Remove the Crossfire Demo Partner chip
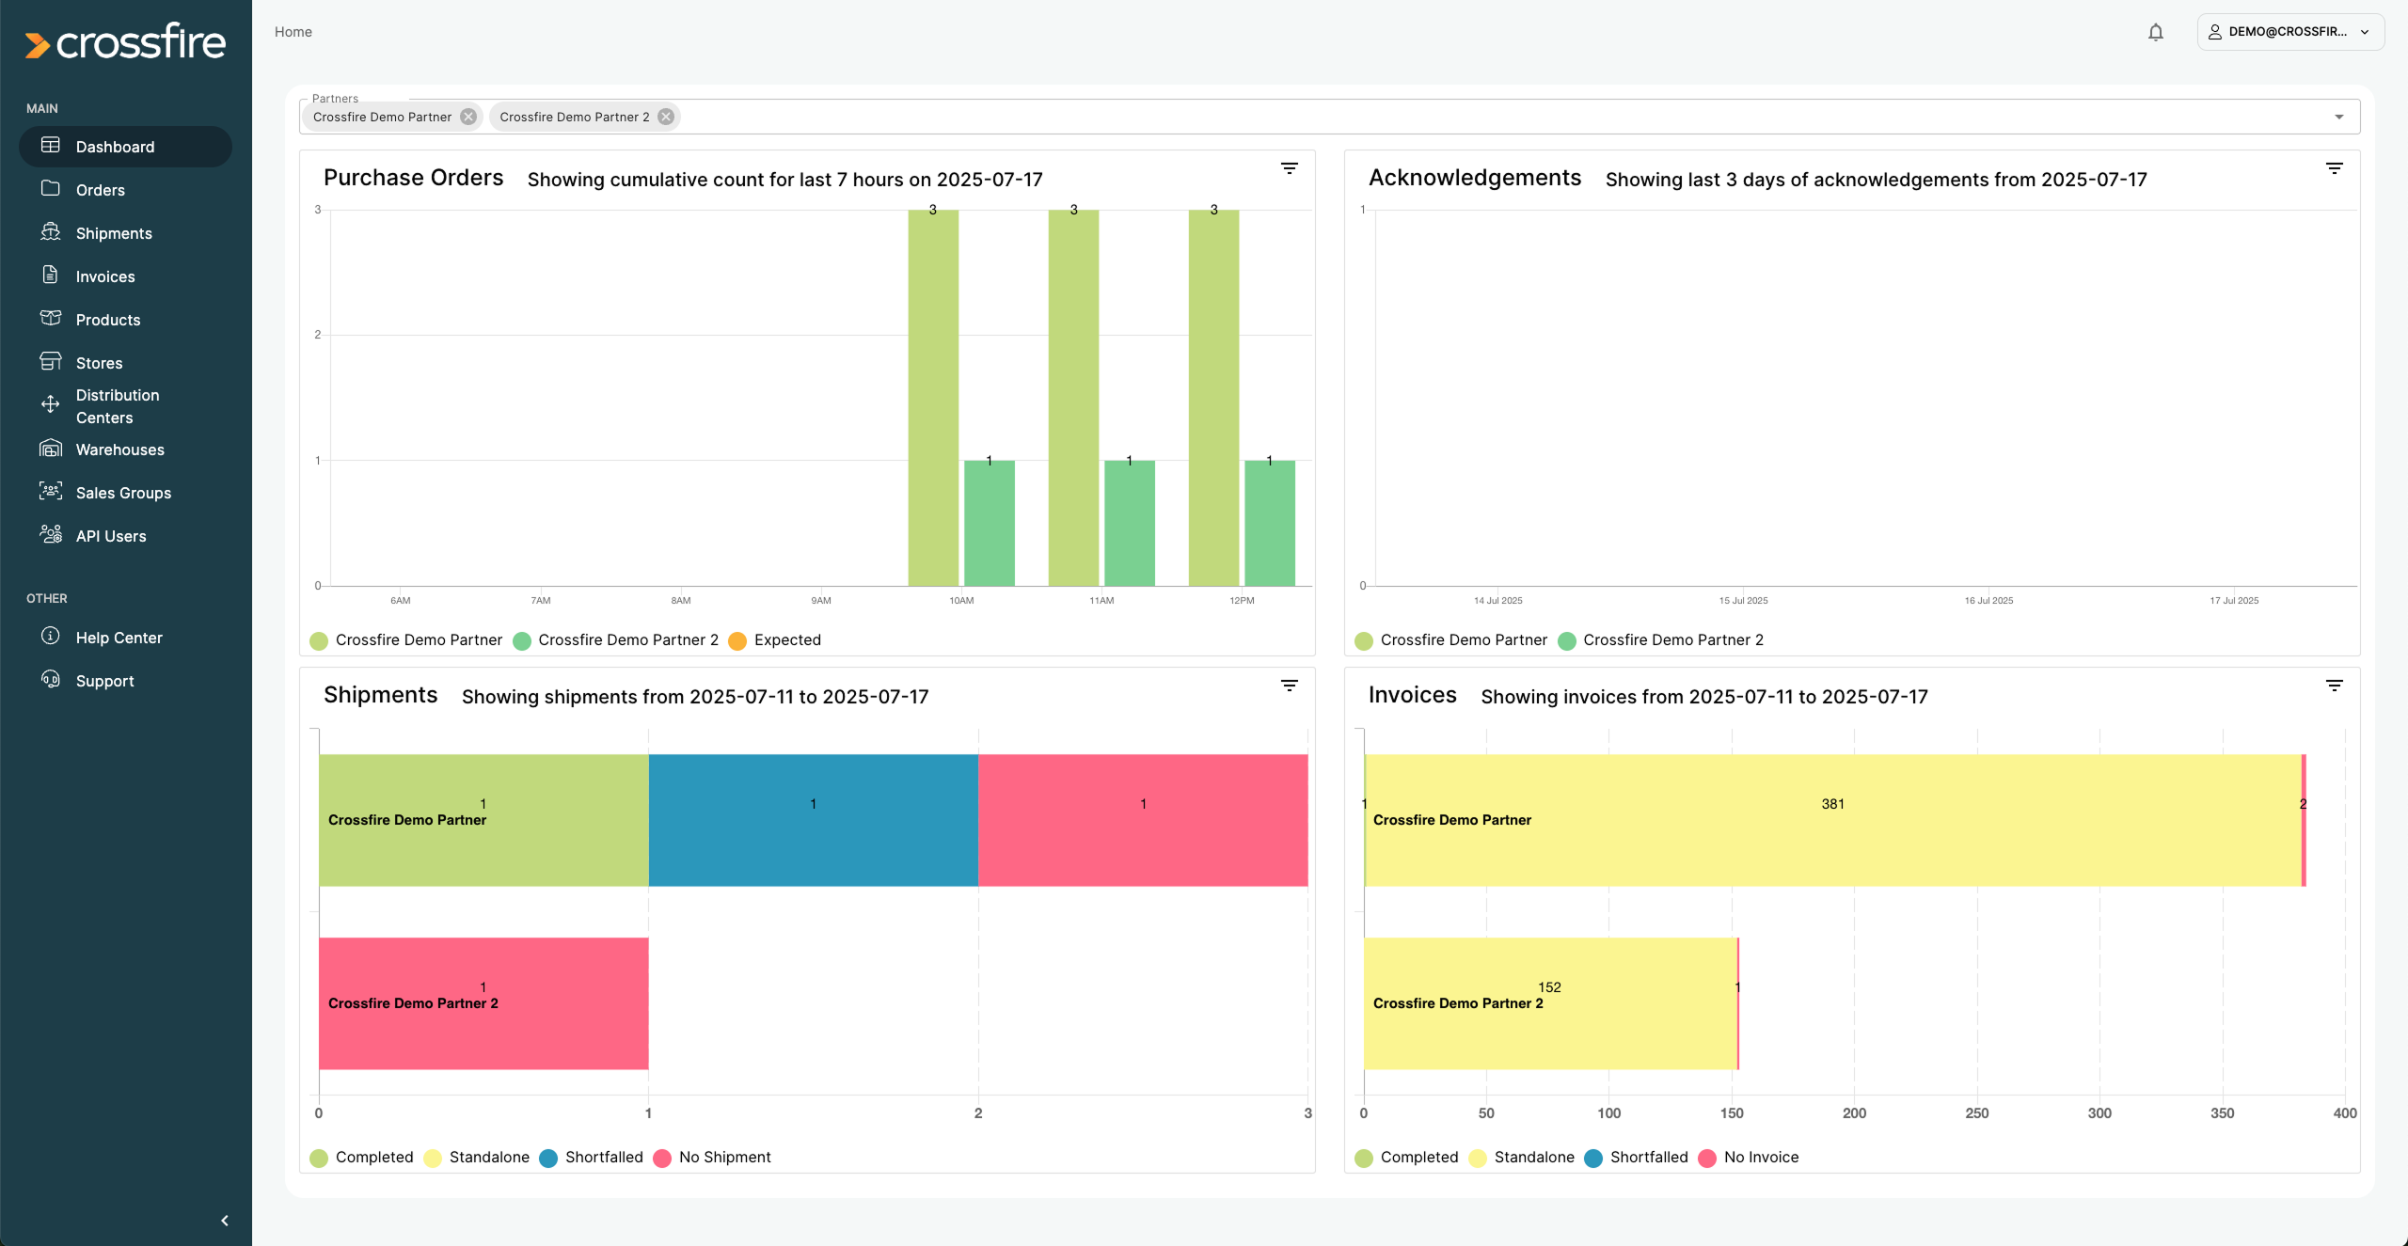The image size is (2408, 1246). pyautogui.click(x=468, y=117)
